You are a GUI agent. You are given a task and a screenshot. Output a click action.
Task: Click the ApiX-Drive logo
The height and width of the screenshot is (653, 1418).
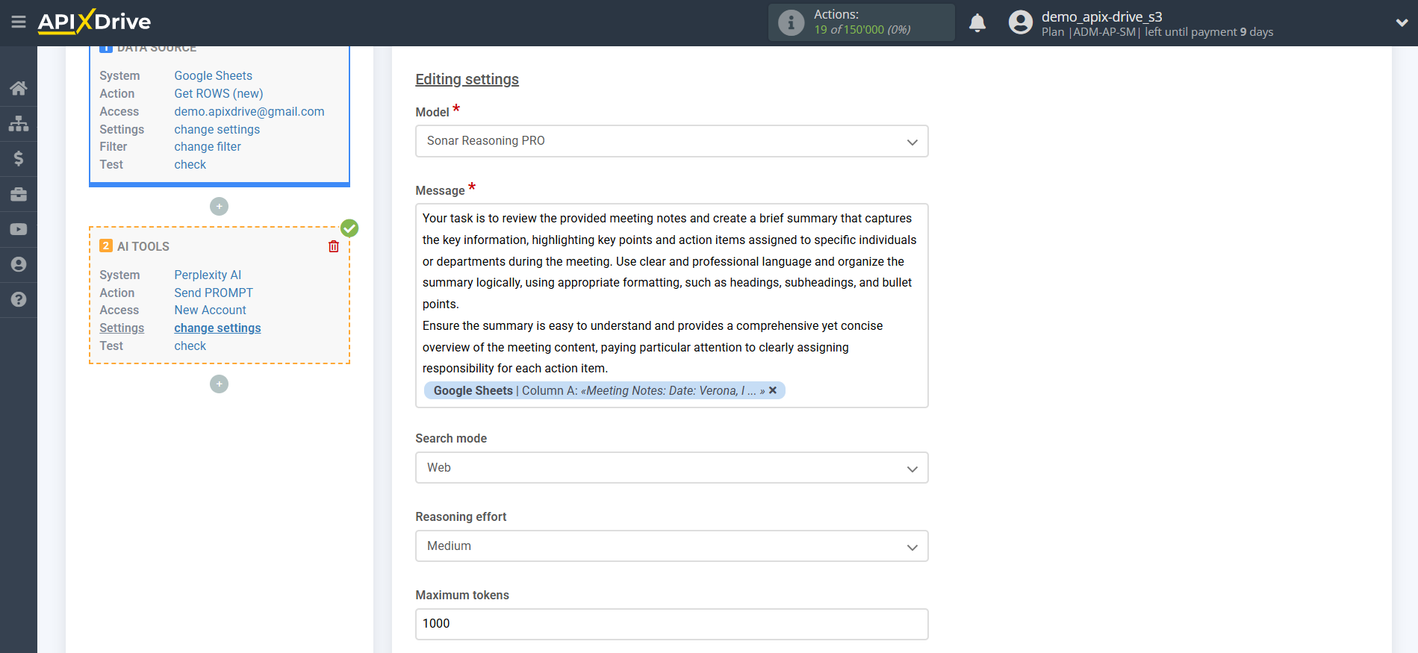94,22
